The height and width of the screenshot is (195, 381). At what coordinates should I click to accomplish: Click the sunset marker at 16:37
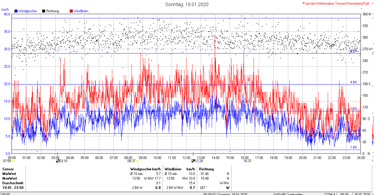(x=253, y=161)
